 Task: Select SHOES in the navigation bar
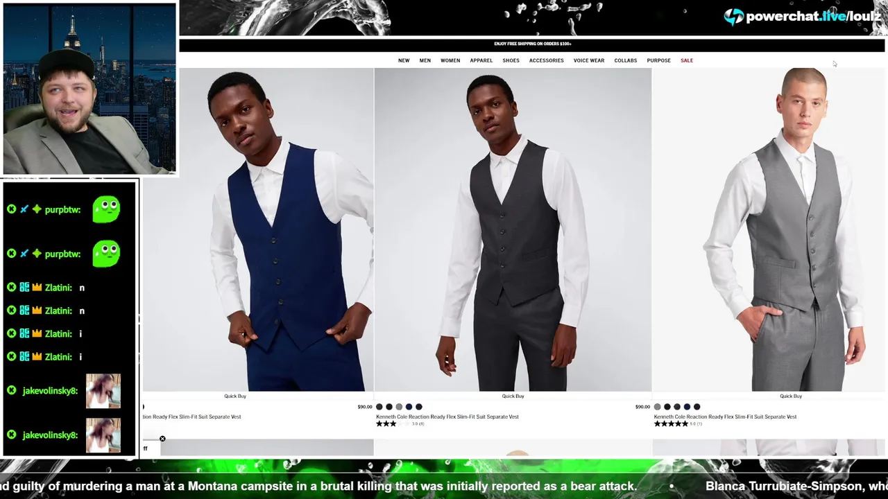coord(511,60)
